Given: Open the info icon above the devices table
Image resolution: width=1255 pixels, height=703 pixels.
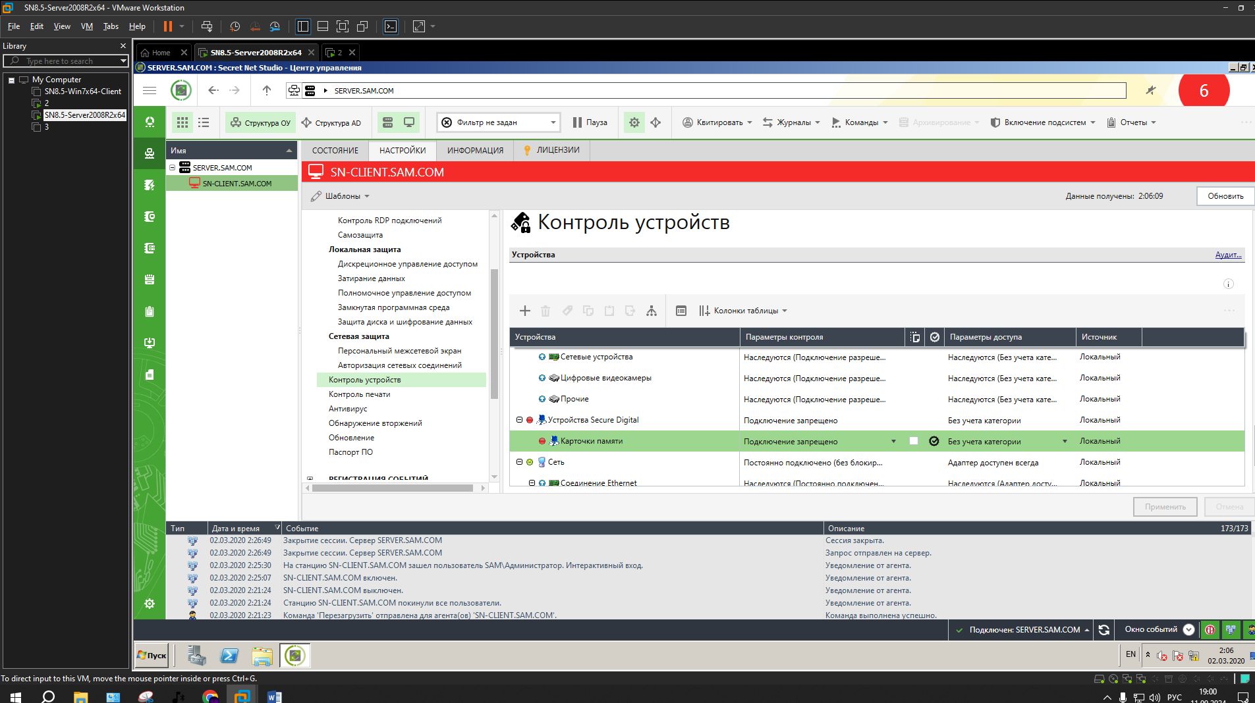Looking at the screenshot, I should click(1229, 284).
